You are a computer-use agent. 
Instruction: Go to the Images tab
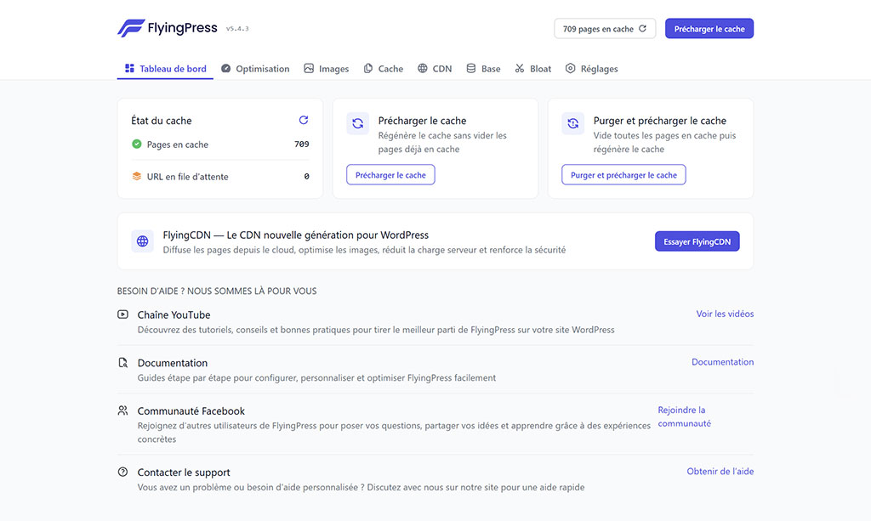point(327,69)
